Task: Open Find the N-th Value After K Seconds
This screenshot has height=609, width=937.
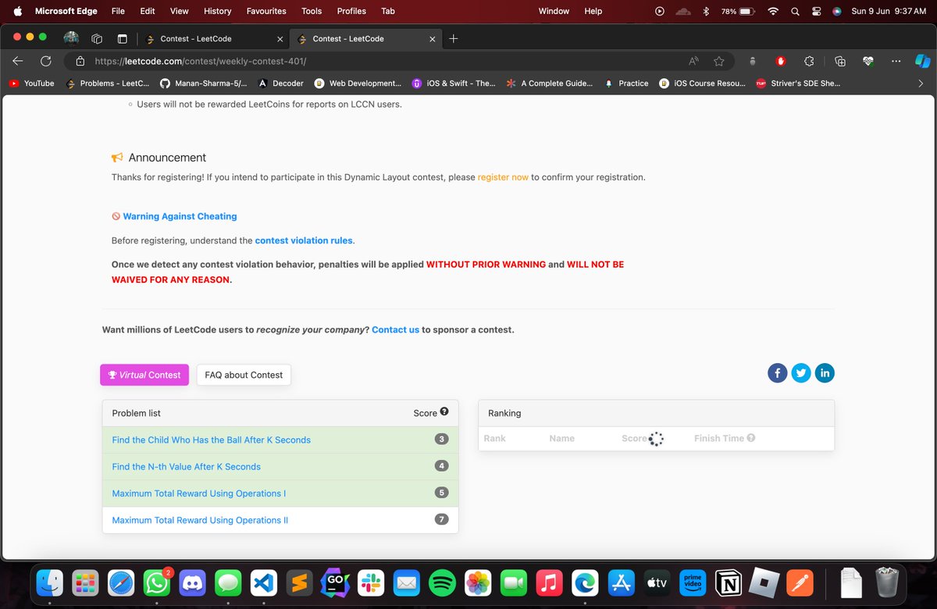Action: 186,466
